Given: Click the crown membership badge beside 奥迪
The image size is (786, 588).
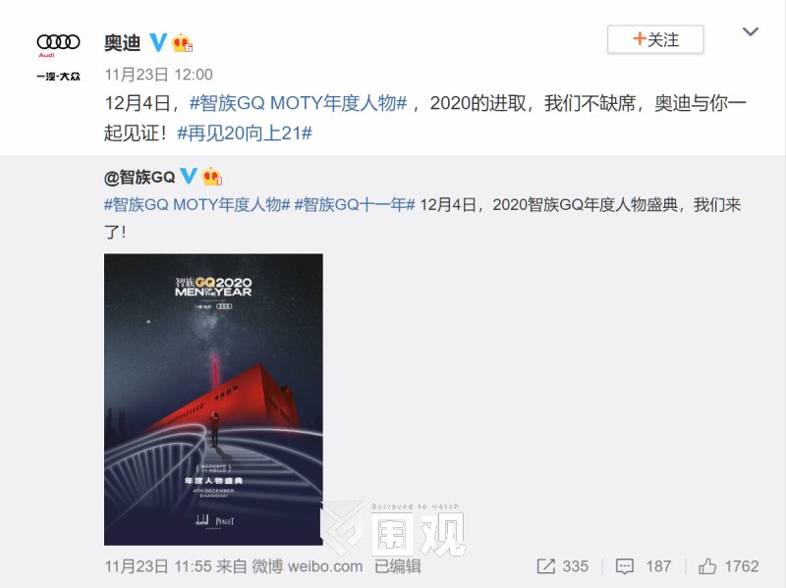Looking at the screenshot, I should pos(183,42).
